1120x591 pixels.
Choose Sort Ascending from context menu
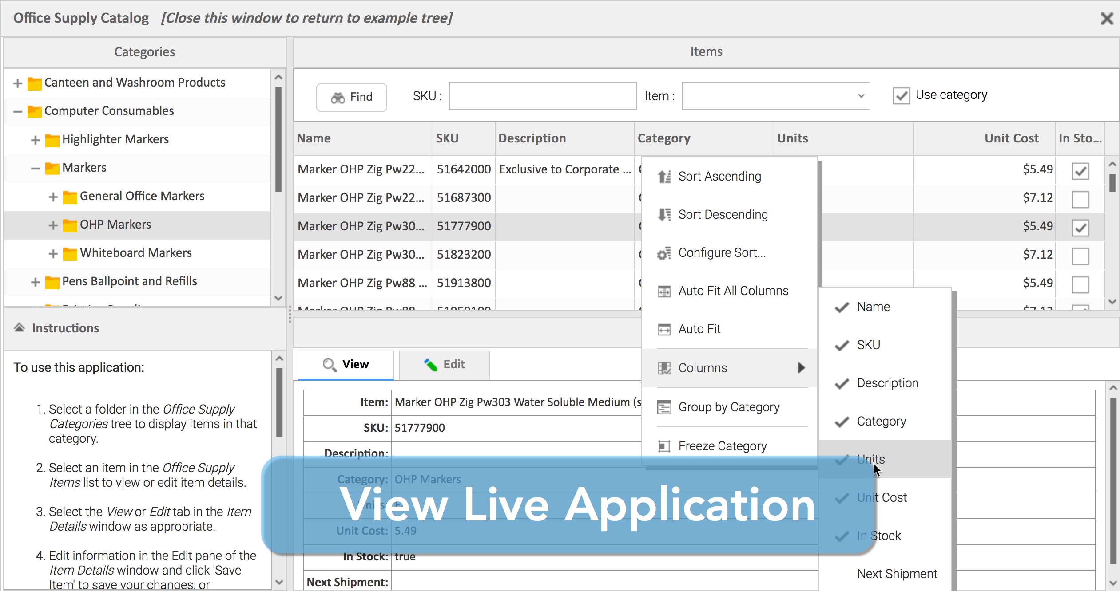[729, 177]
